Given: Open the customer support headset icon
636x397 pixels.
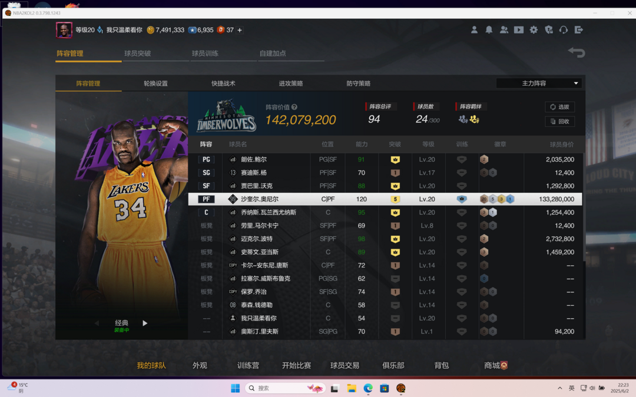Looking at the screenshot, I should pos(564,30).
